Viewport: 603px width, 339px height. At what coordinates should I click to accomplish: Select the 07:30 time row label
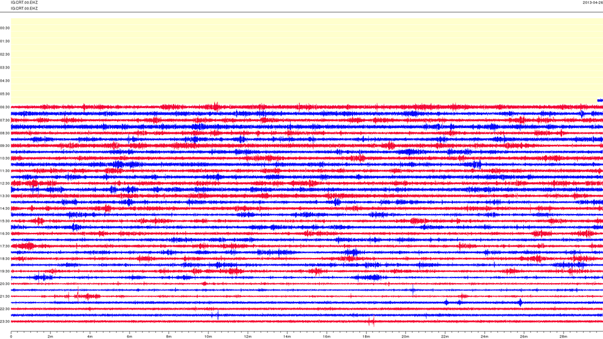click(5, 121)
